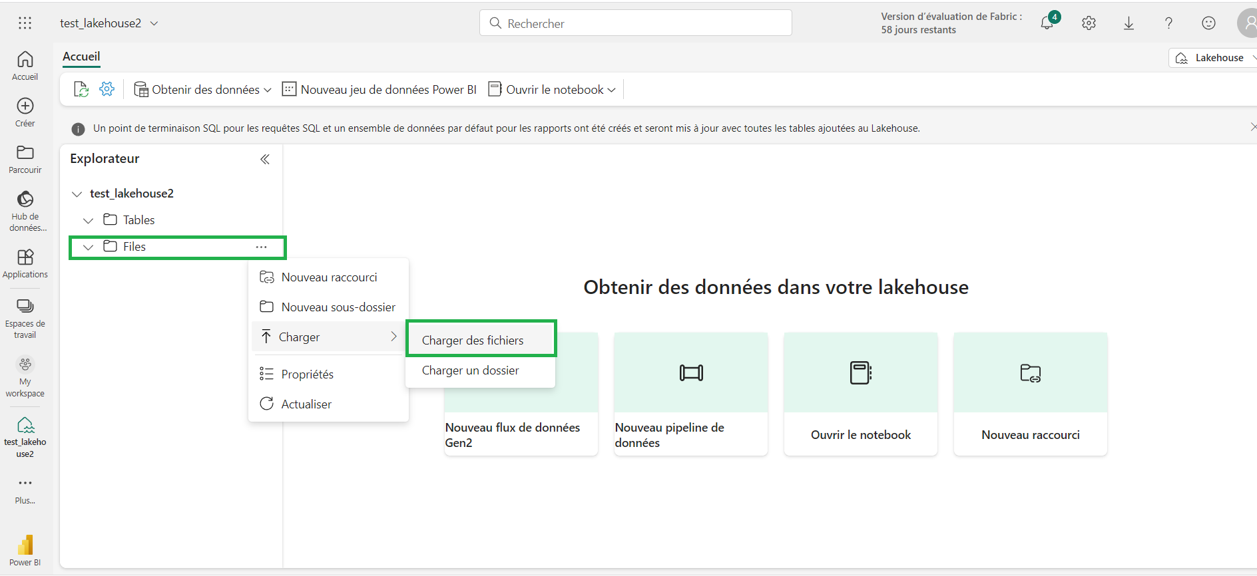Click Nouveau pipeline de données card
The height and width of the screenshot is (576, 1257).
pos(691,394)
